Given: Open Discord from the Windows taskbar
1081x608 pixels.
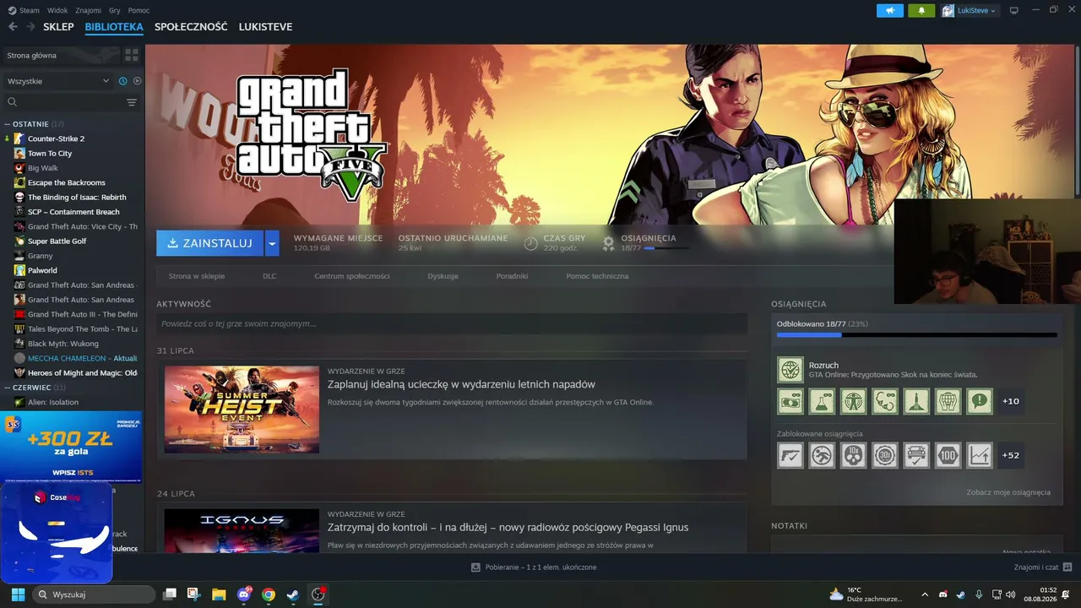Looking at the screenshot, I should [243, 594].
